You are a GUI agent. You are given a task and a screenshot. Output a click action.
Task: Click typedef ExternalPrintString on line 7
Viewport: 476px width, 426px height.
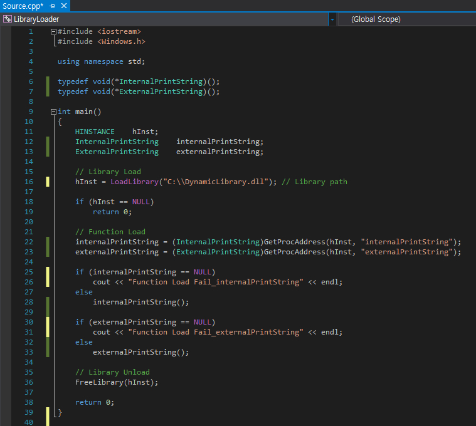(x=139, y=91)
